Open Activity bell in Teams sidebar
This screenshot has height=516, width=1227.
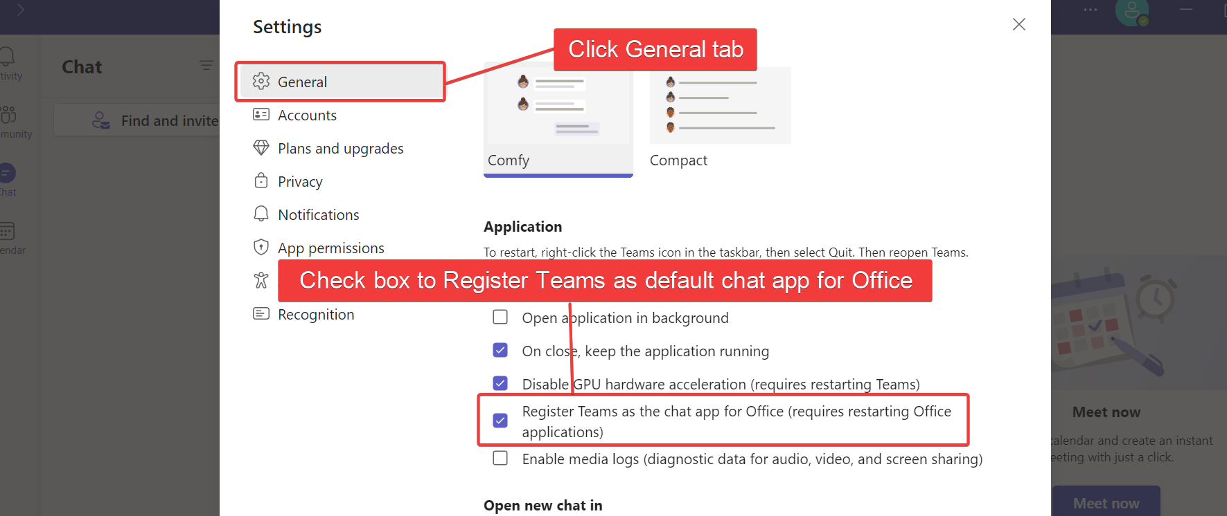coord(8,57)
